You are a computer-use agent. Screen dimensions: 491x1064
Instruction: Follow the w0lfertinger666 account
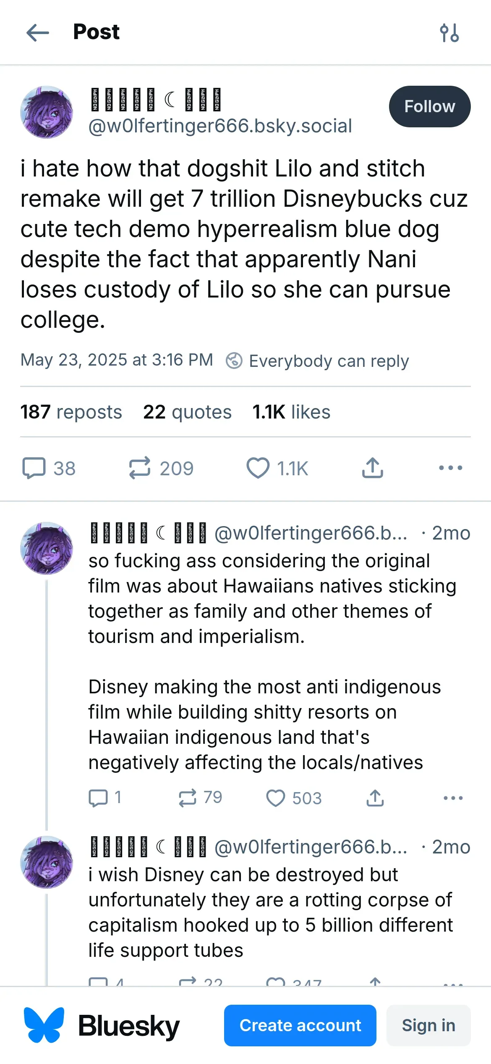point(429,106)
